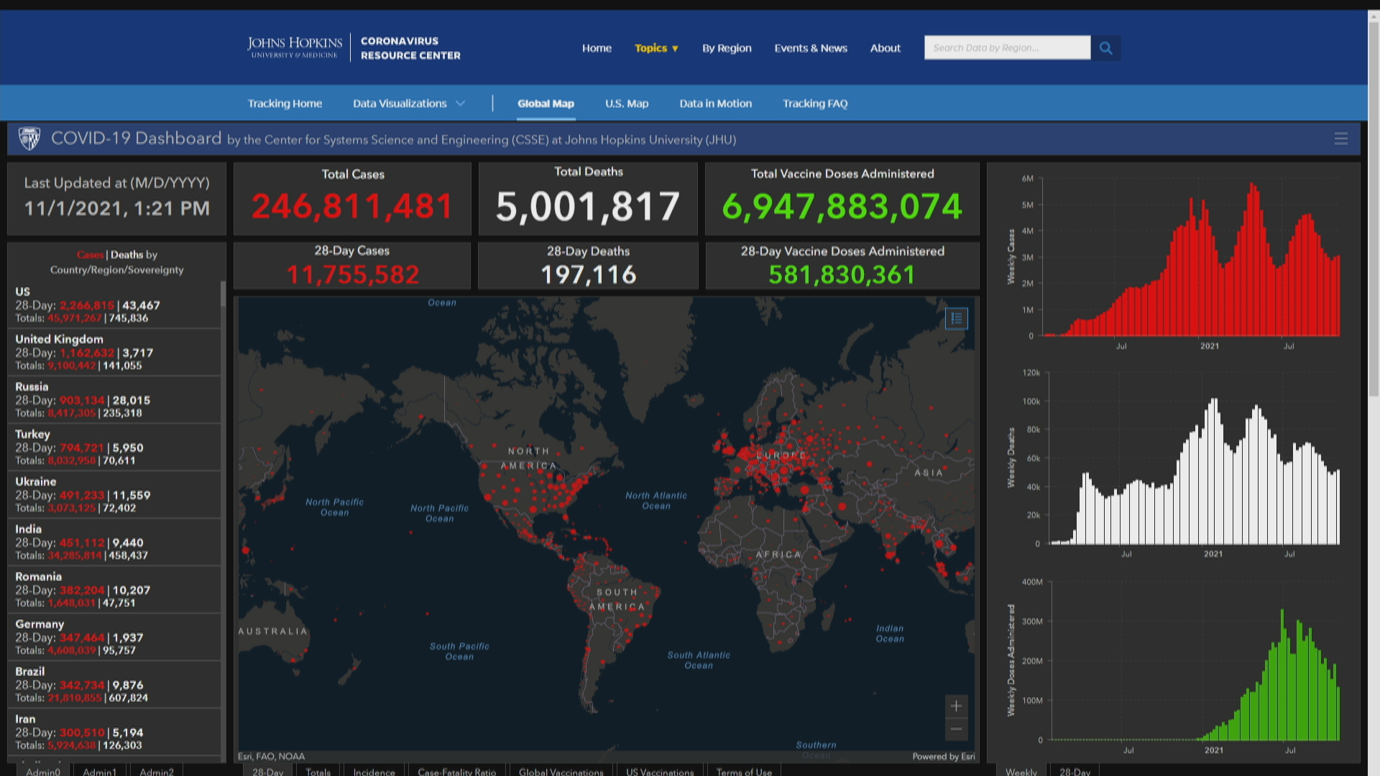Click the 28-Day Cases value 11,755,582
The height and width of the screenshot is (776, 1380).
(352, 274)
